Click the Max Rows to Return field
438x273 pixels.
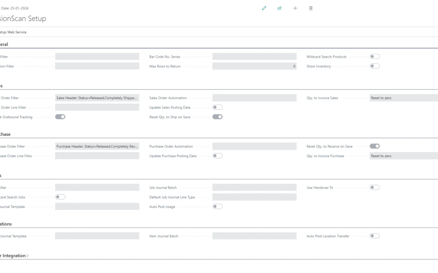point(254,66)
